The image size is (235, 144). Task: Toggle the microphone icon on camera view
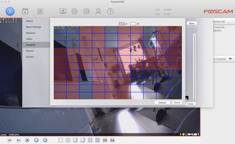(198, 134)
